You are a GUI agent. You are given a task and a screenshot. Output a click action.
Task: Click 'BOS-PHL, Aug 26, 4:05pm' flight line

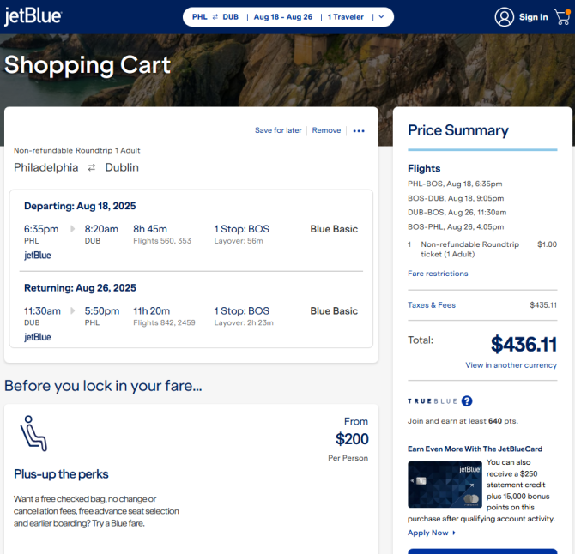click(456, 226)
